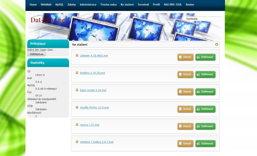
Task: Open the recuva 1.51.exe file link
Action: tap(90, 125)
